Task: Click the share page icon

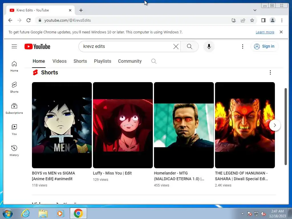Action: click(243, 20)
